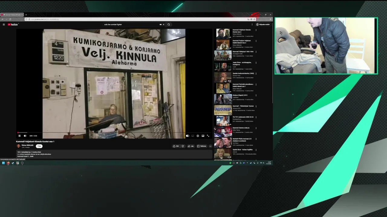Open a new browser tab with the plus button

tap(26, 15)
